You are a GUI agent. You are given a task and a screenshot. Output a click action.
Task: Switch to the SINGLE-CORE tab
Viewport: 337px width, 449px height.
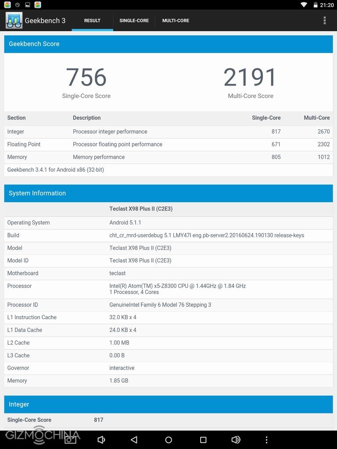[134, 21]
